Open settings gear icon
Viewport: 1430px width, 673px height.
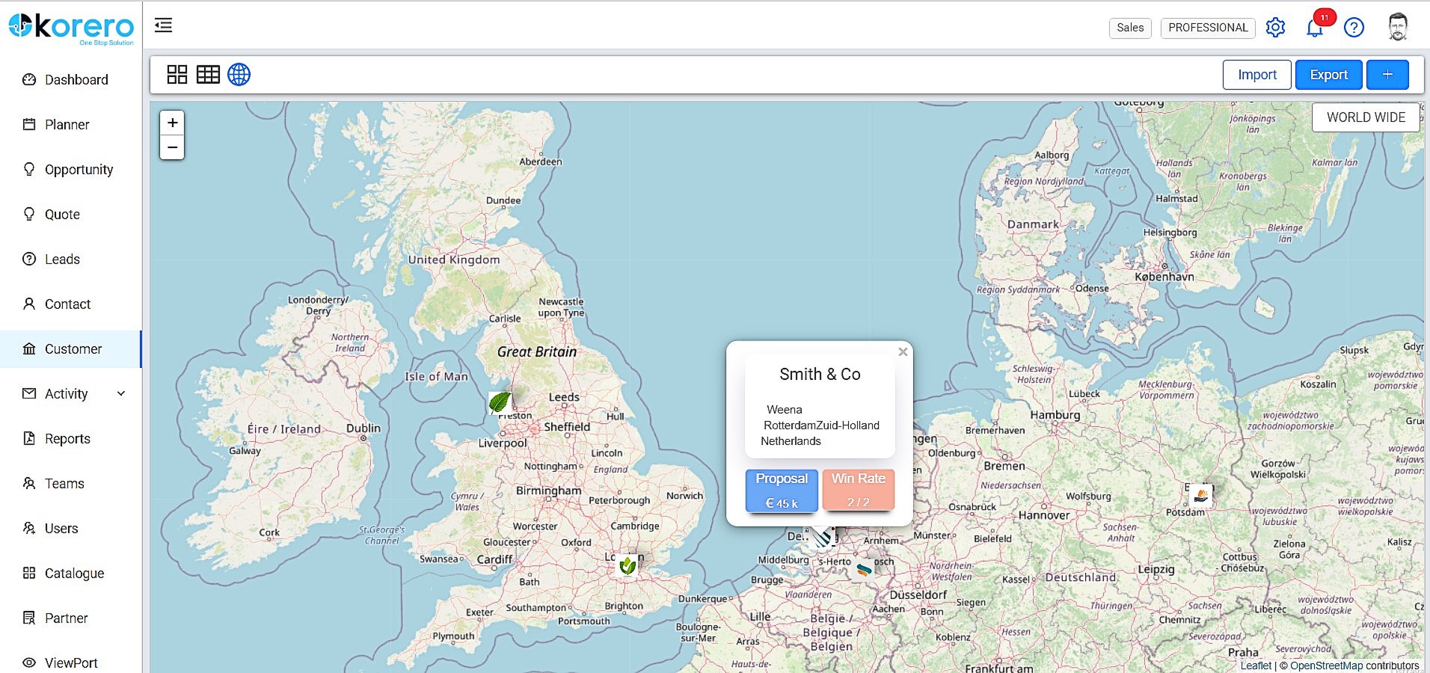point(1275,28)
